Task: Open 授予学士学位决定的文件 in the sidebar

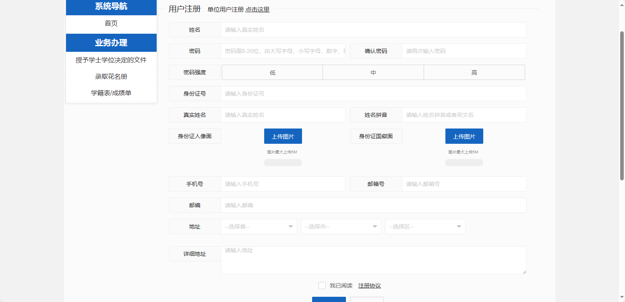Action: 111,60
